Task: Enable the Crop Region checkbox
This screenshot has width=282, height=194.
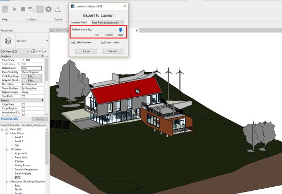Action: 23,109
